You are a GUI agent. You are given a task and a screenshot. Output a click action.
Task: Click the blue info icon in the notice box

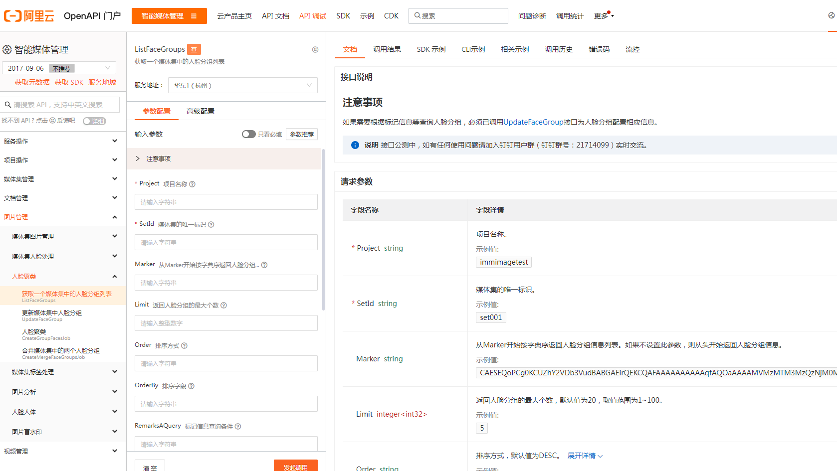point(355,145)
